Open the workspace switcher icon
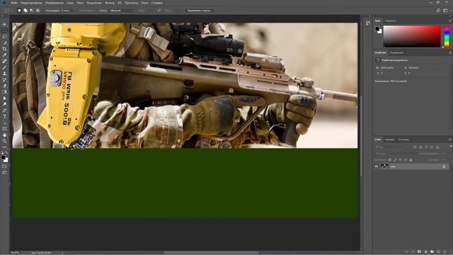The width and height of the screenshot is (453, 255). pyautogui.click(x=445, y=11)
